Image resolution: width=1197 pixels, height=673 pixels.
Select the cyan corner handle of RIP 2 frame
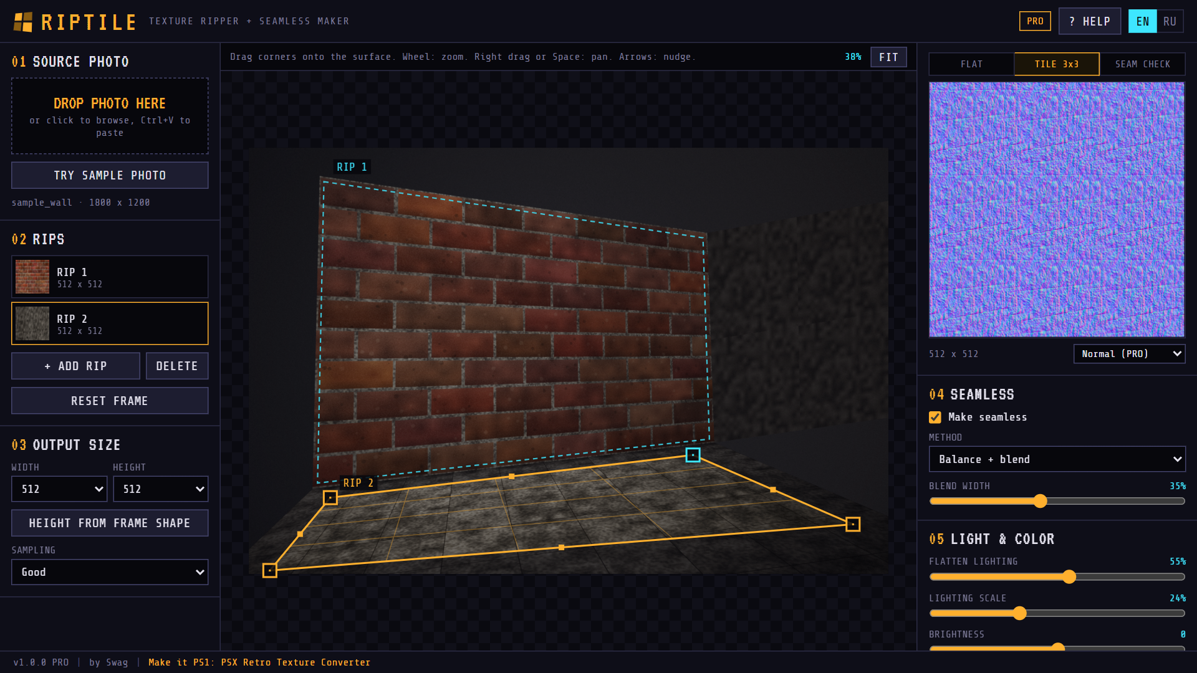pyautogui.click(x=693, y=455)
